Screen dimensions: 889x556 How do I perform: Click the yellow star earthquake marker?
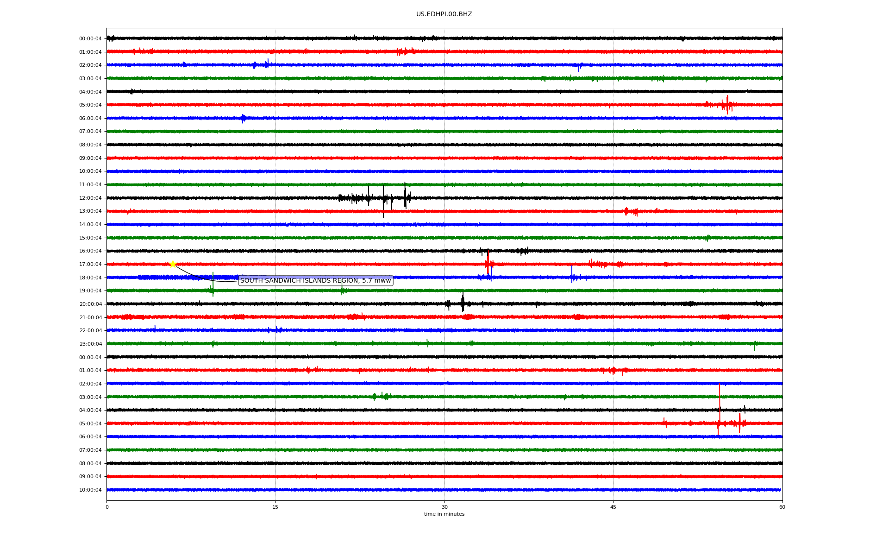tap(173, 264)
